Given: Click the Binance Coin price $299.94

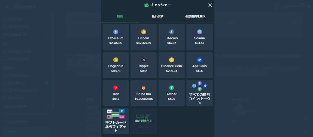Looking at the screenshot, I should pos(172,71).
